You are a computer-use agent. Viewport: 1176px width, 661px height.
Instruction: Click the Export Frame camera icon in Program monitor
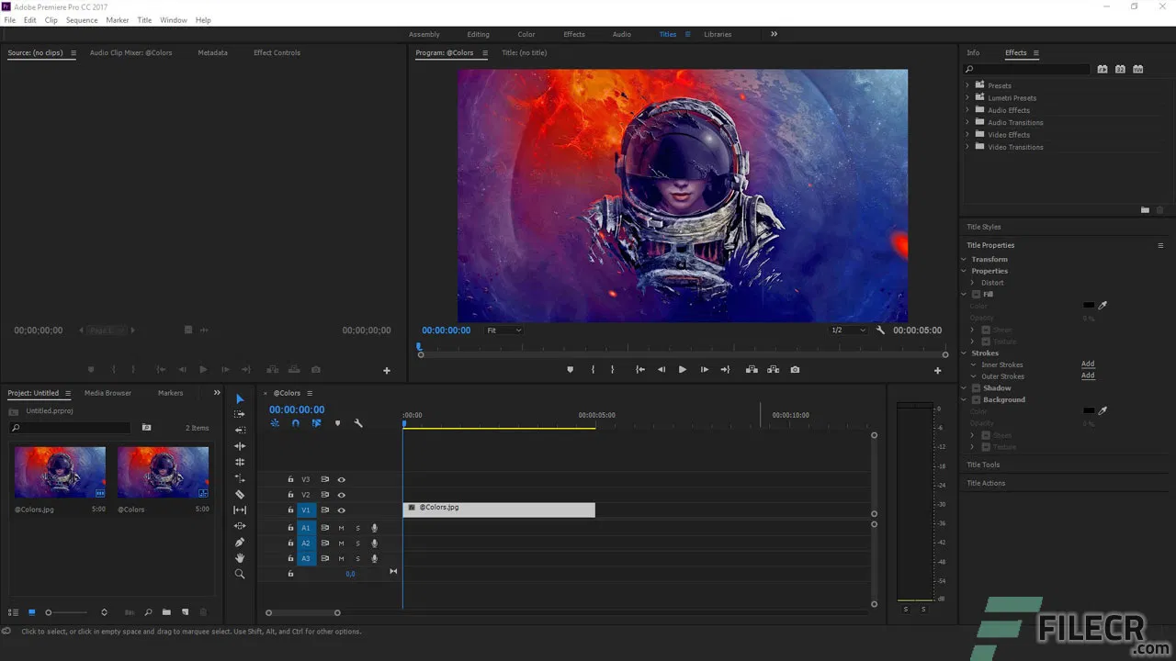coord(795,370)
